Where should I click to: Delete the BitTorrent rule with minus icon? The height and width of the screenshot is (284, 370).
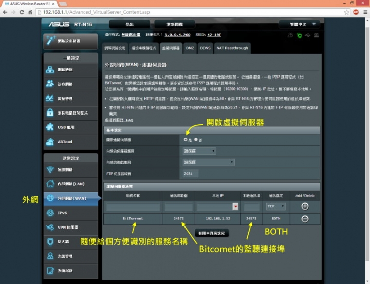(x=305, y=219)
